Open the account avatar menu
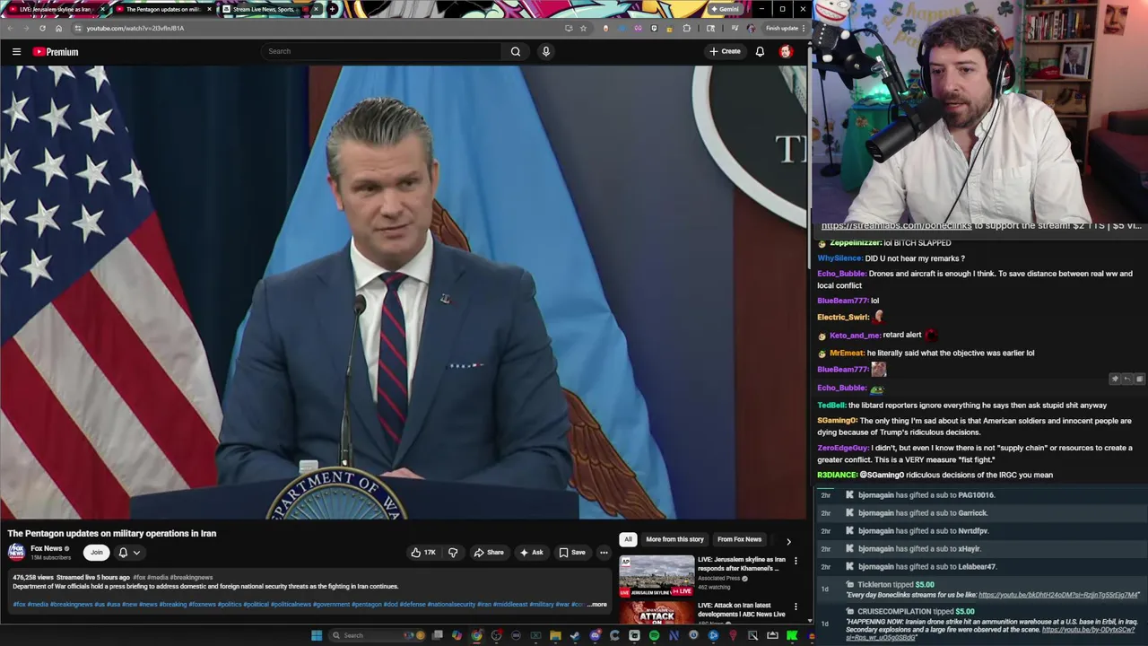Screen dimensions: 1148x646 click(x=786, y=51)
